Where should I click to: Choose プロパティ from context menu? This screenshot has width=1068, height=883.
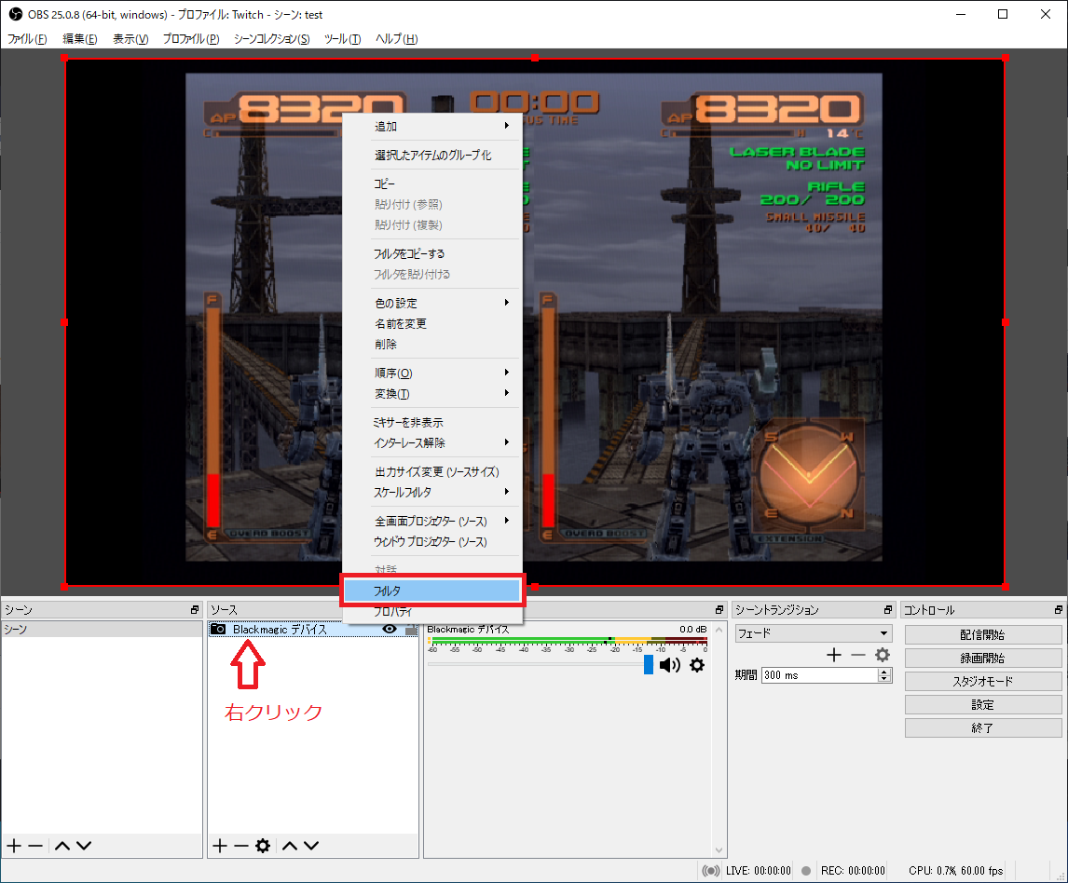click(x=432, y=612)
